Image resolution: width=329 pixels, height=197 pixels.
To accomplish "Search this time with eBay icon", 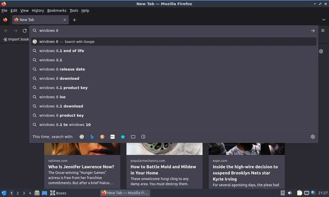I will pyautogui.click(x=113, y=137).
